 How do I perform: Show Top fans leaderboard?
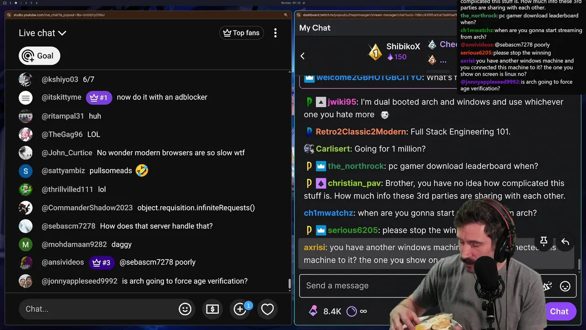click(x=241, y=33)
